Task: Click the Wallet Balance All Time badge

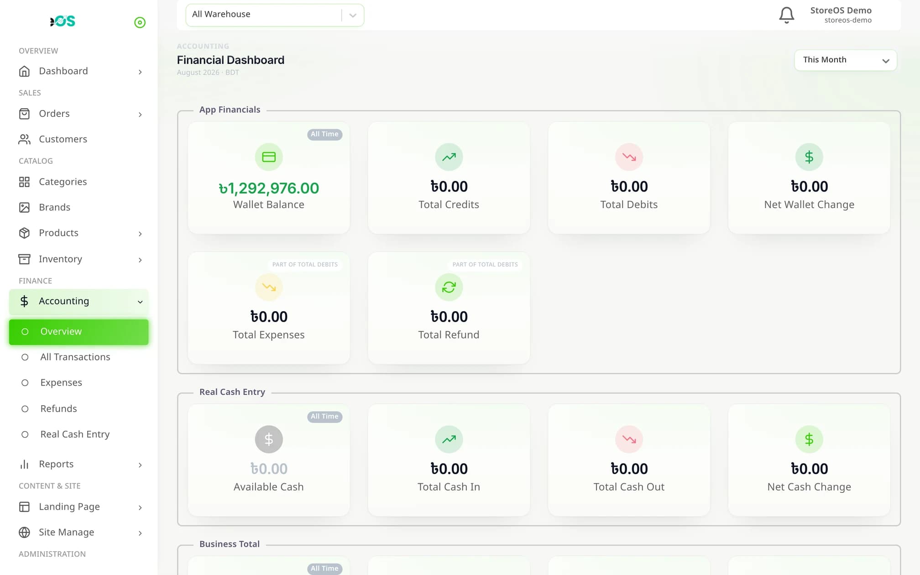Action: [x=324, y=134]
